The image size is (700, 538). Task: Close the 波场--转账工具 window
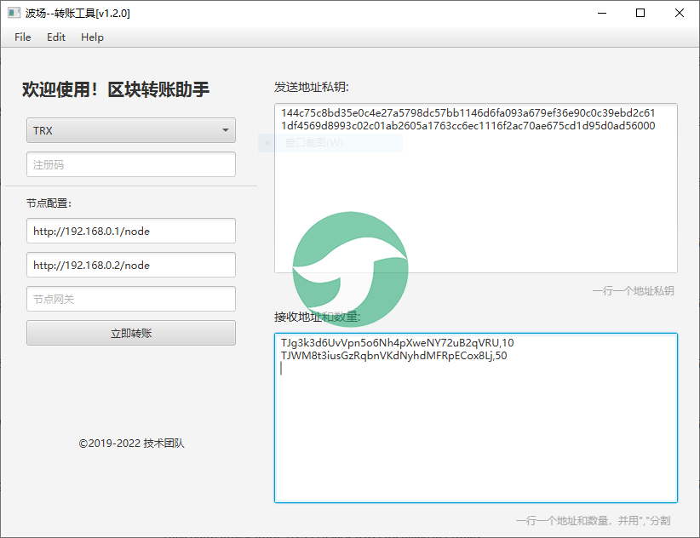[x=679, y=13]
